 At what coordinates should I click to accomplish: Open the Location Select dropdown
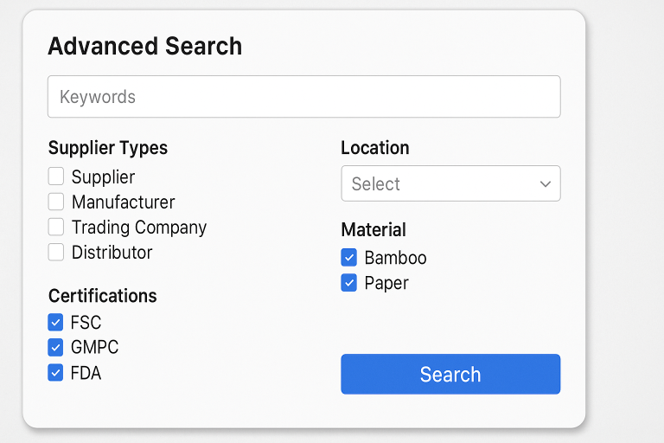(x=450, y=183)
